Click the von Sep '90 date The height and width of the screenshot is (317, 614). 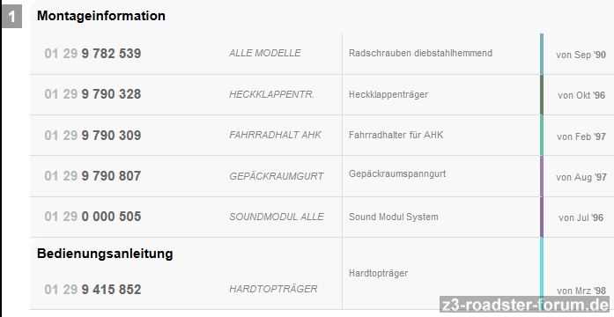click(x=581, y=55)
